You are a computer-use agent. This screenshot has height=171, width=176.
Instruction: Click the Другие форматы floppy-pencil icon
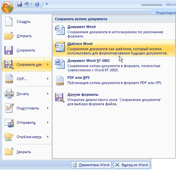(x=60, y=98)
